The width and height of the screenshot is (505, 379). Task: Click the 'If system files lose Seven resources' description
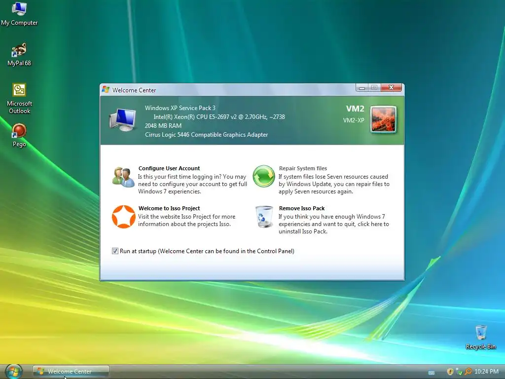pyautogui.click(x=334, y=184)
